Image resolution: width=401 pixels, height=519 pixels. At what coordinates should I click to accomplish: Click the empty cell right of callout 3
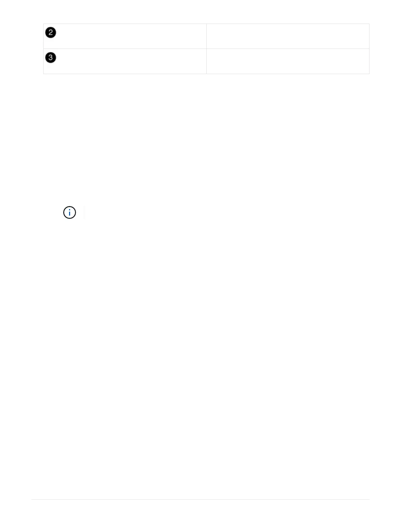(288, 61)
